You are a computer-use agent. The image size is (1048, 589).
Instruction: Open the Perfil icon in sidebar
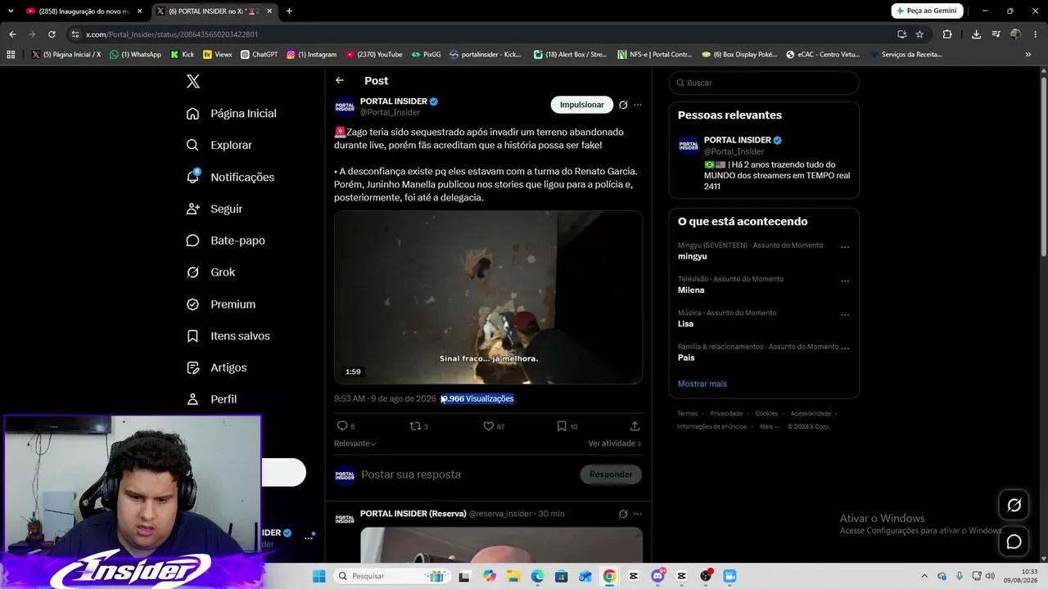(x=192, y=399)
